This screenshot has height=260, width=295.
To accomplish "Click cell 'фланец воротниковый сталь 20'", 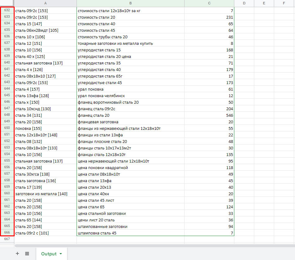I will [x=130, y=102].
